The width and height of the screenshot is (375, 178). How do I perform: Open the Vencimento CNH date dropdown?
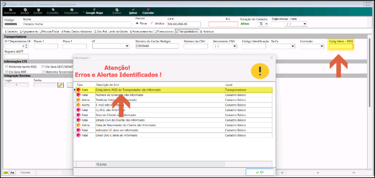coord(234,46)
